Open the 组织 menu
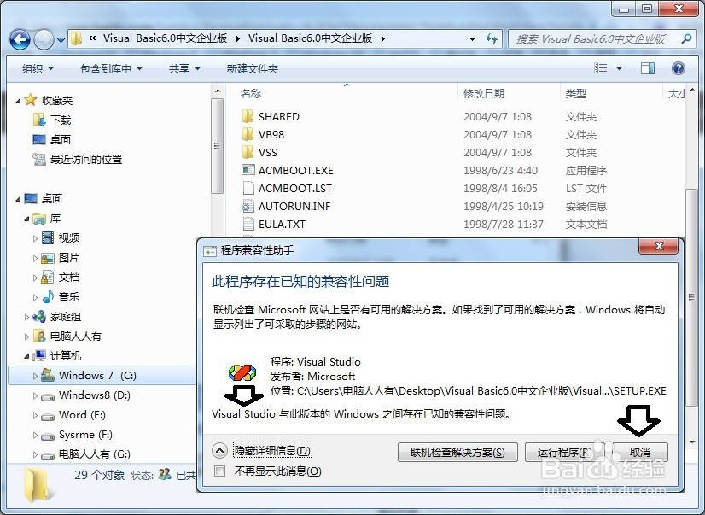 coord(38,69)
